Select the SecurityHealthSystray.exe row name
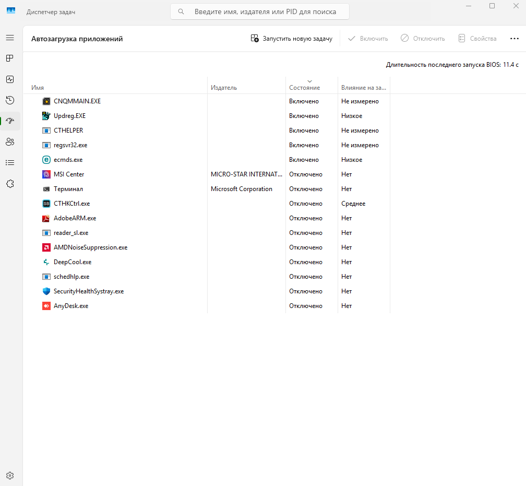 pos(89,291)
